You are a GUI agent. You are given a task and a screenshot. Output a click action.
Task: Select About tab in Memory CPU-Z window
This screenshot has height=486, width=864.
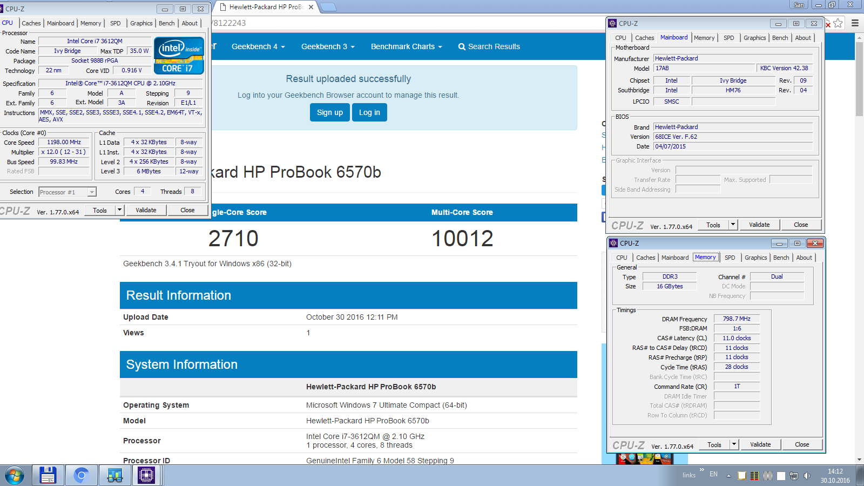pyautogui.click(x=804, y=258)
